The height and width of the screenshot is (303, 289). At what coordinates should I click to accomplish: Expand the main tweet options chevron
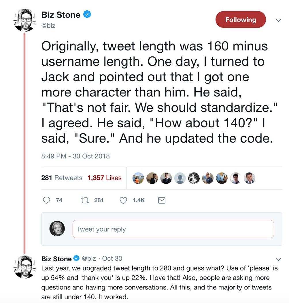pos(278,20)
